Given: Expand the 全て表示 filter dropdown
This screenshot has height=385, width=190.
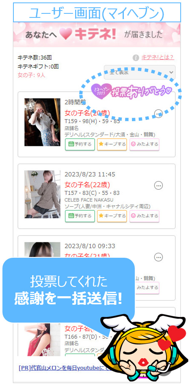Looking at the screenshot, I should (140, 73).
